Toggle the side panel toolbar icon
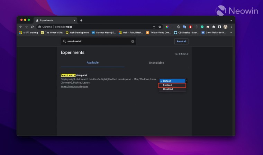 click(x=220, y=27)
